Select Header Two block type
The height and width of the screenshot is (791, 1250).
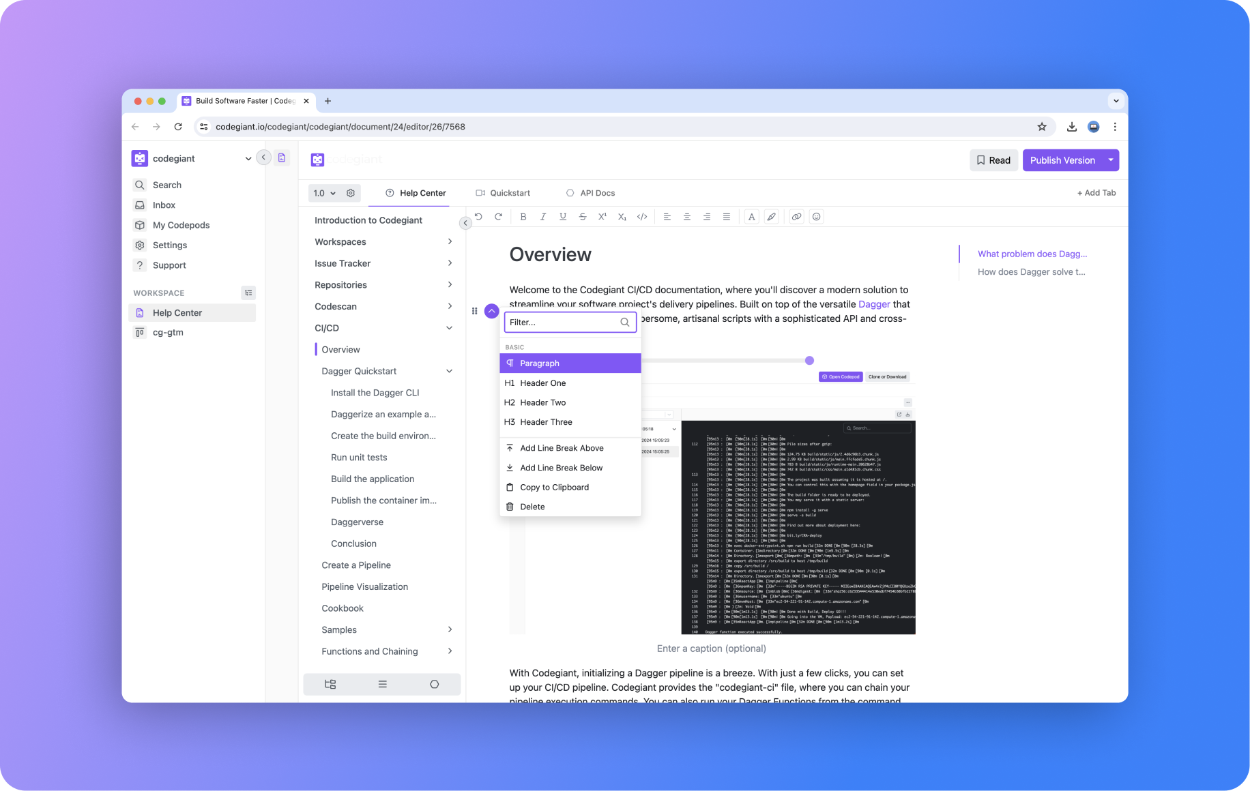click(570, 402)
